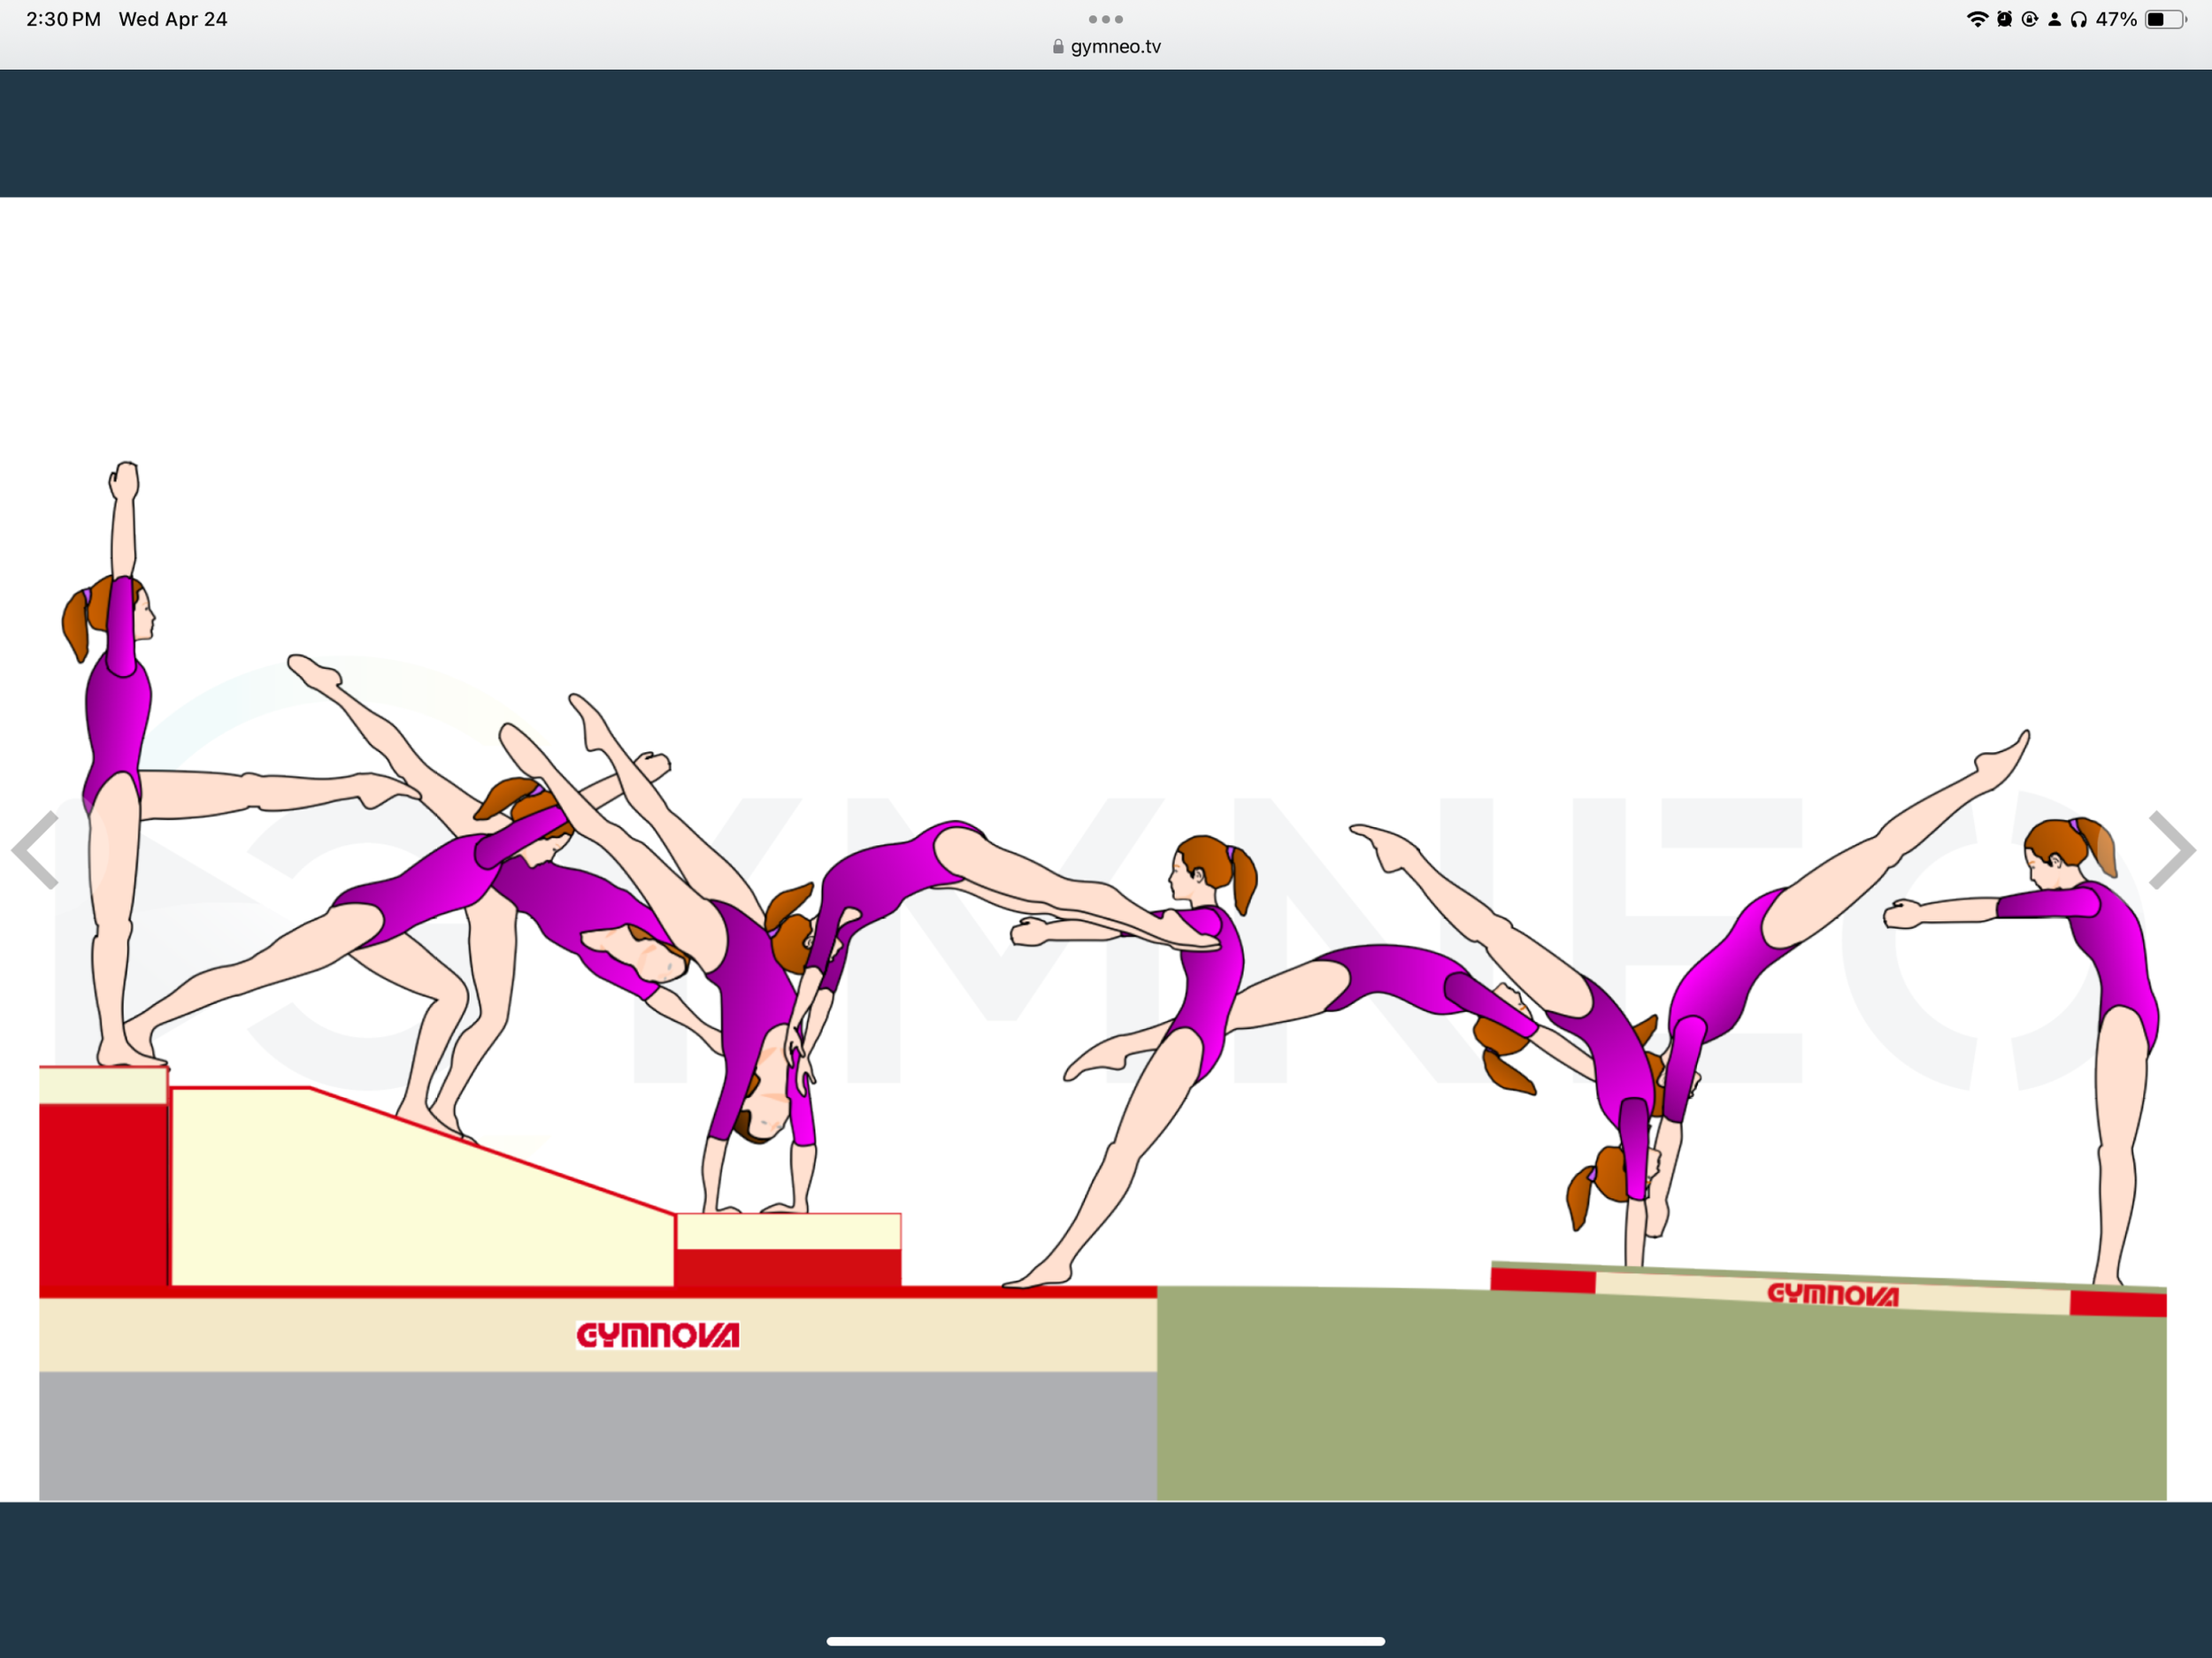Viewport: 2212px width, 1658px height.
Task: Tap the 47% battery percentage text
Action: tap(2116, 19)
